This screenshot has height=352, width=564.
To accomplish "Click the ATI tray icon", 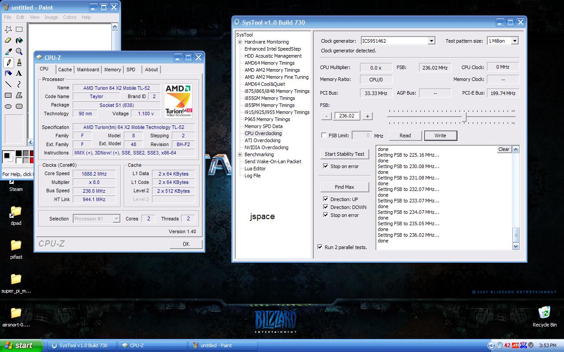I will [x=515, y=345].
